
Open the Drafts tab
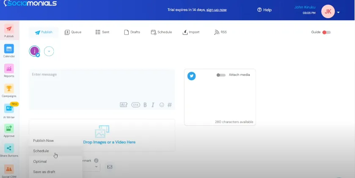(132, 32)
